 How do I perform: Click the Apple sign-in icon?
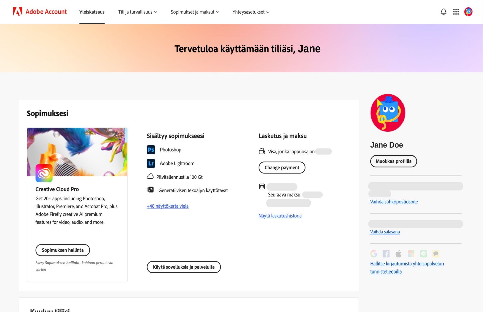(x=398, y=254)
